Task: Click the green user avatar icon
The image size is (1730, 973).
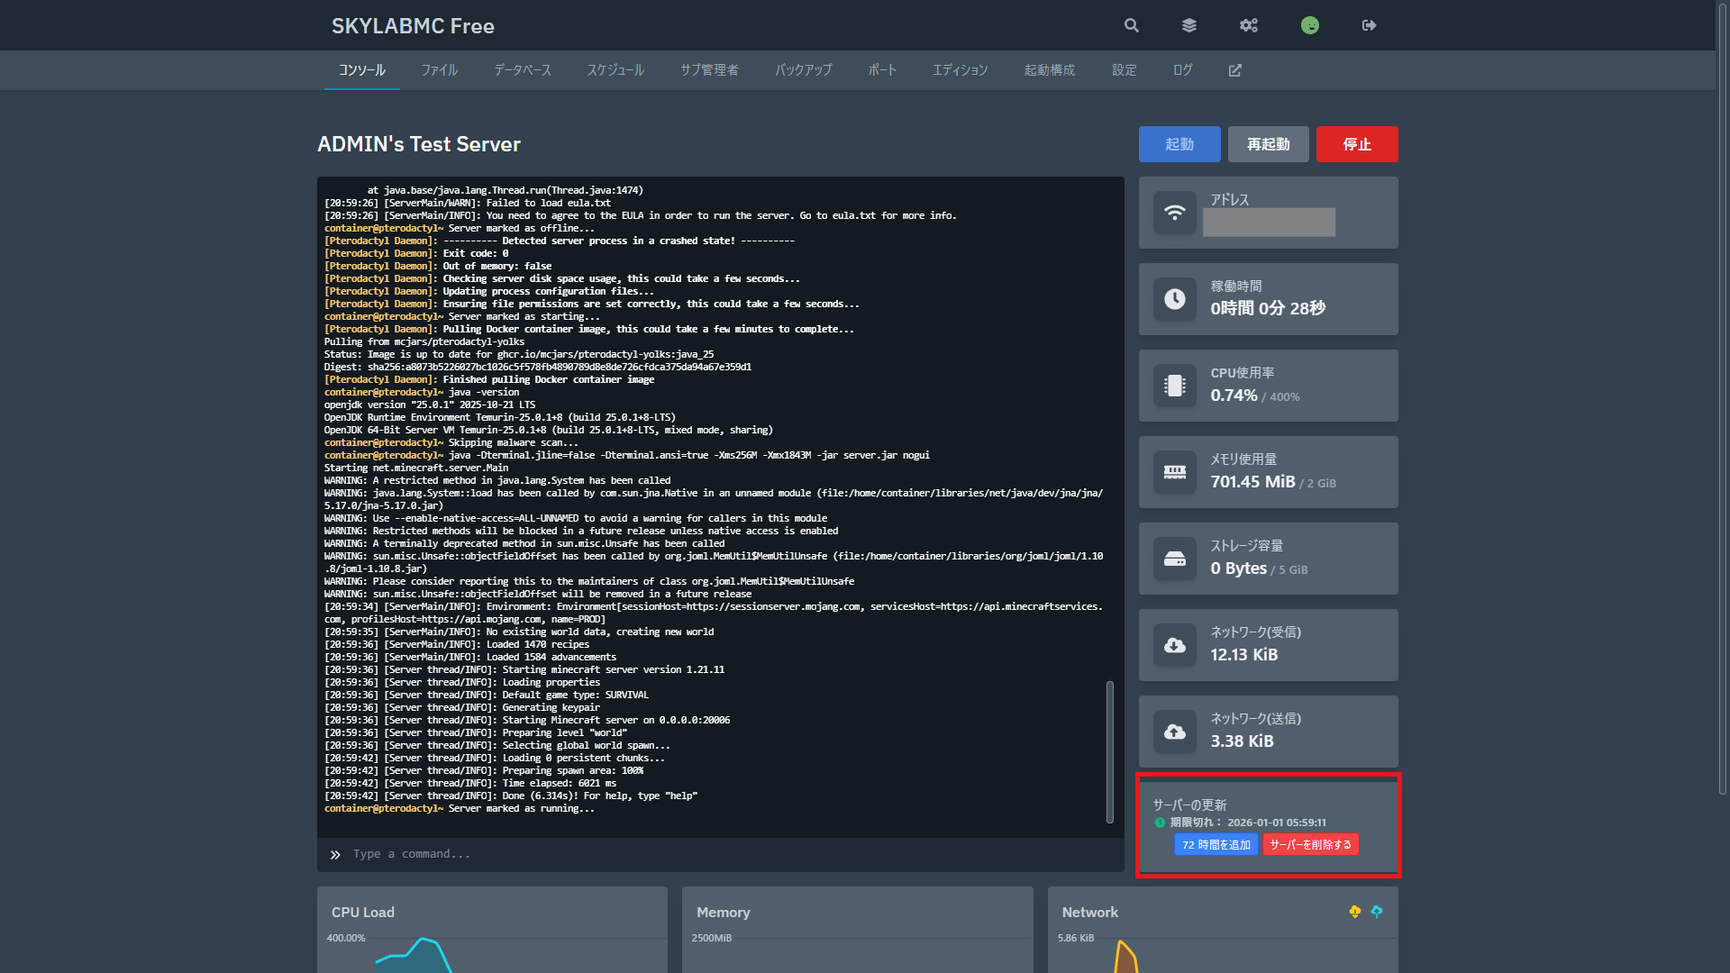Action: coord(1310,25)
